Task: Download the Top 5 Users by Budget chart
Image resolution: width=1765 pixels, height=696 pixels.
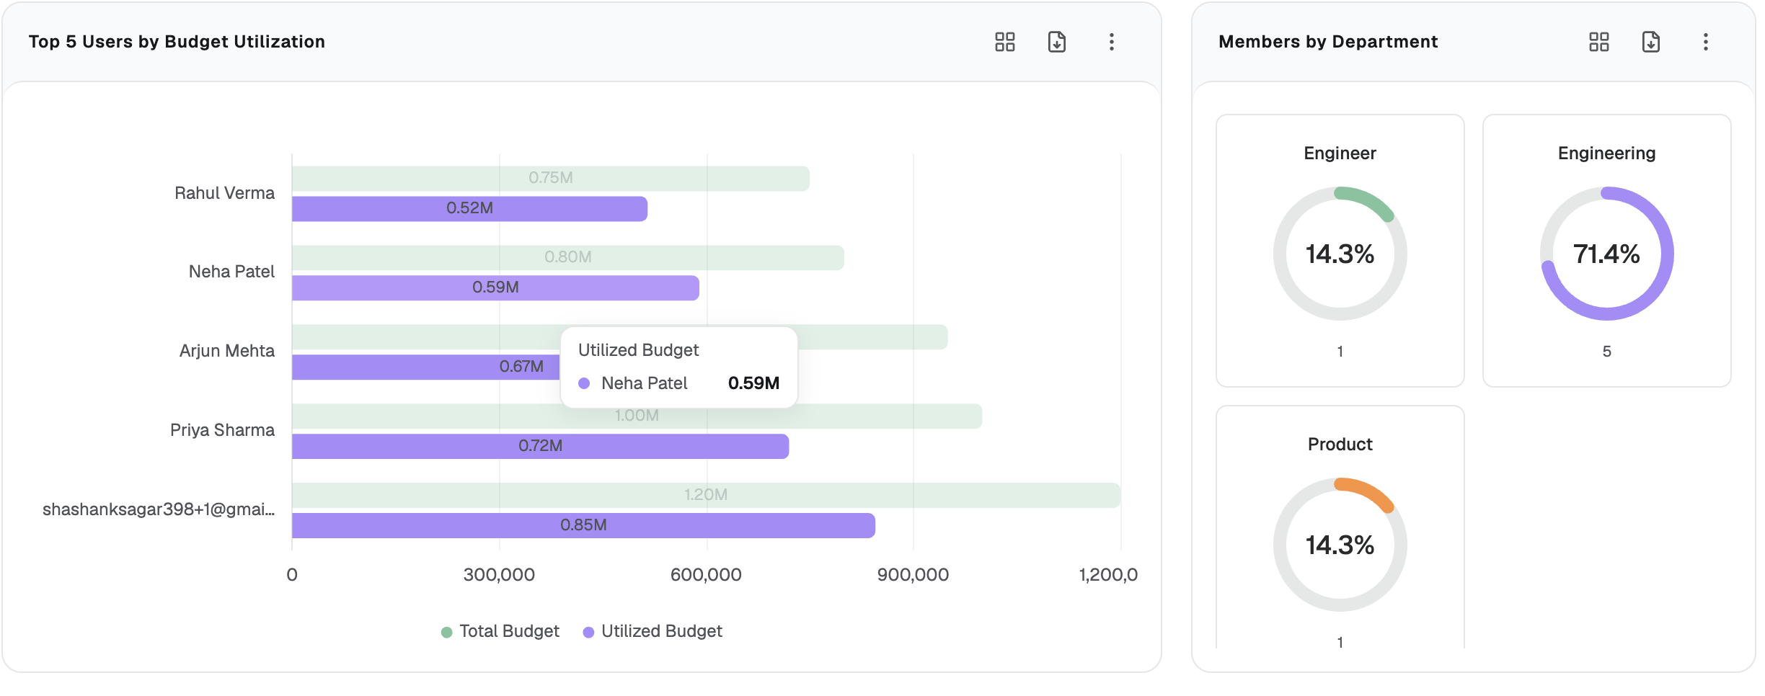Action: click(x=1056, y=42)
